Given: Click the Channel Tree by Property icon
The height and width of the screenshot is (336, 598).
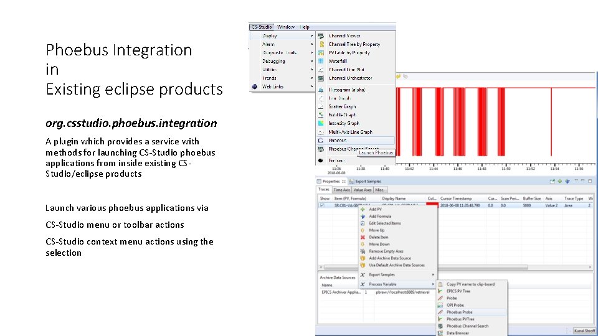Looking at the screenshot, I should pyautogui.click(x=321, y=44).
